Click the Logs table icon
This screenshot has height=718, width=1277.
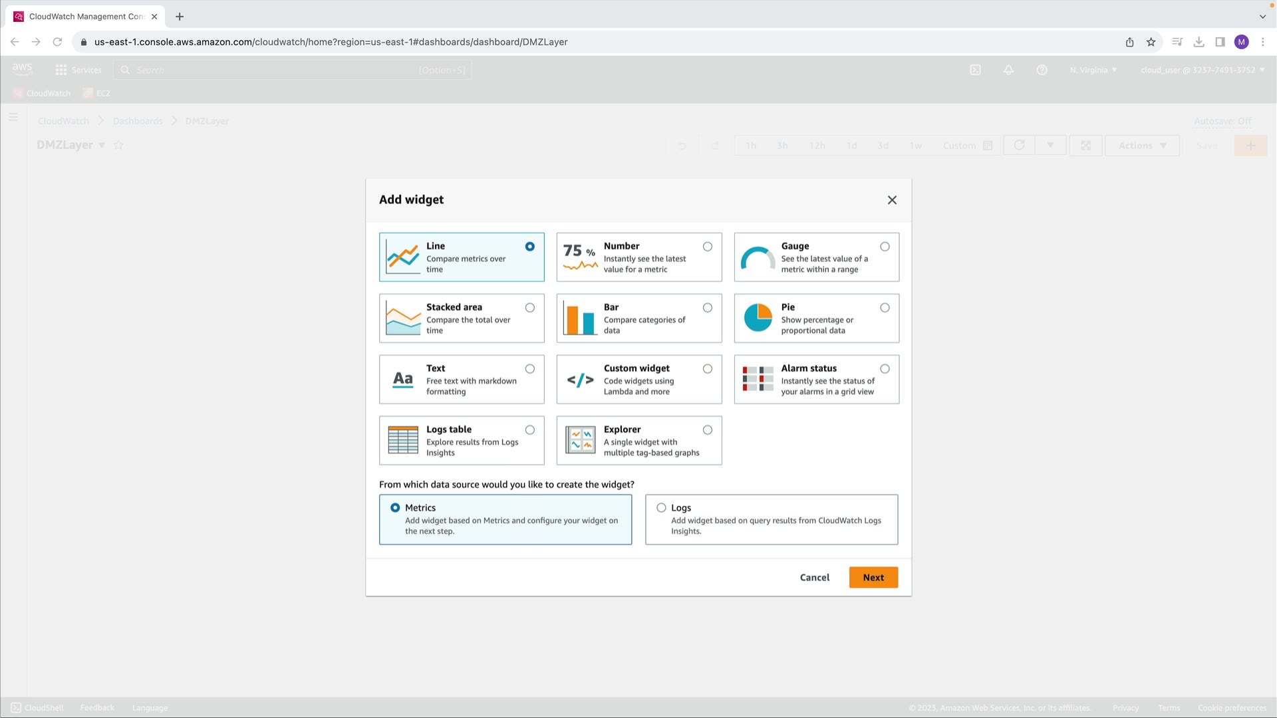403,440
